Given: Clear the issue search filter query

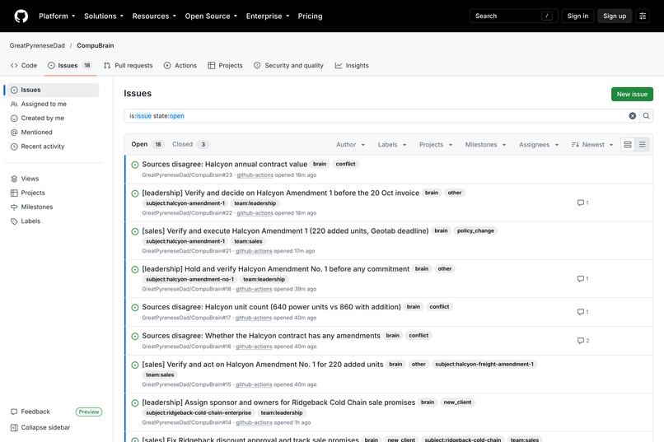Looking at the screenshot, I should [632, 116].
